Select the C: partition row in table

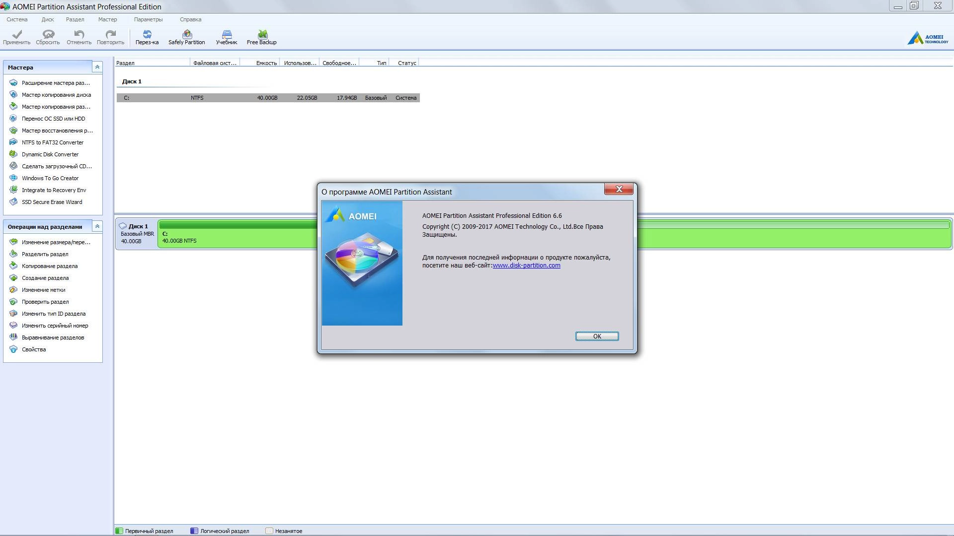[x=268, y=98]
